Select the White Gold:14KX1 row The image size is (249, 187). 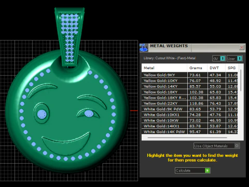coord(190,126)
